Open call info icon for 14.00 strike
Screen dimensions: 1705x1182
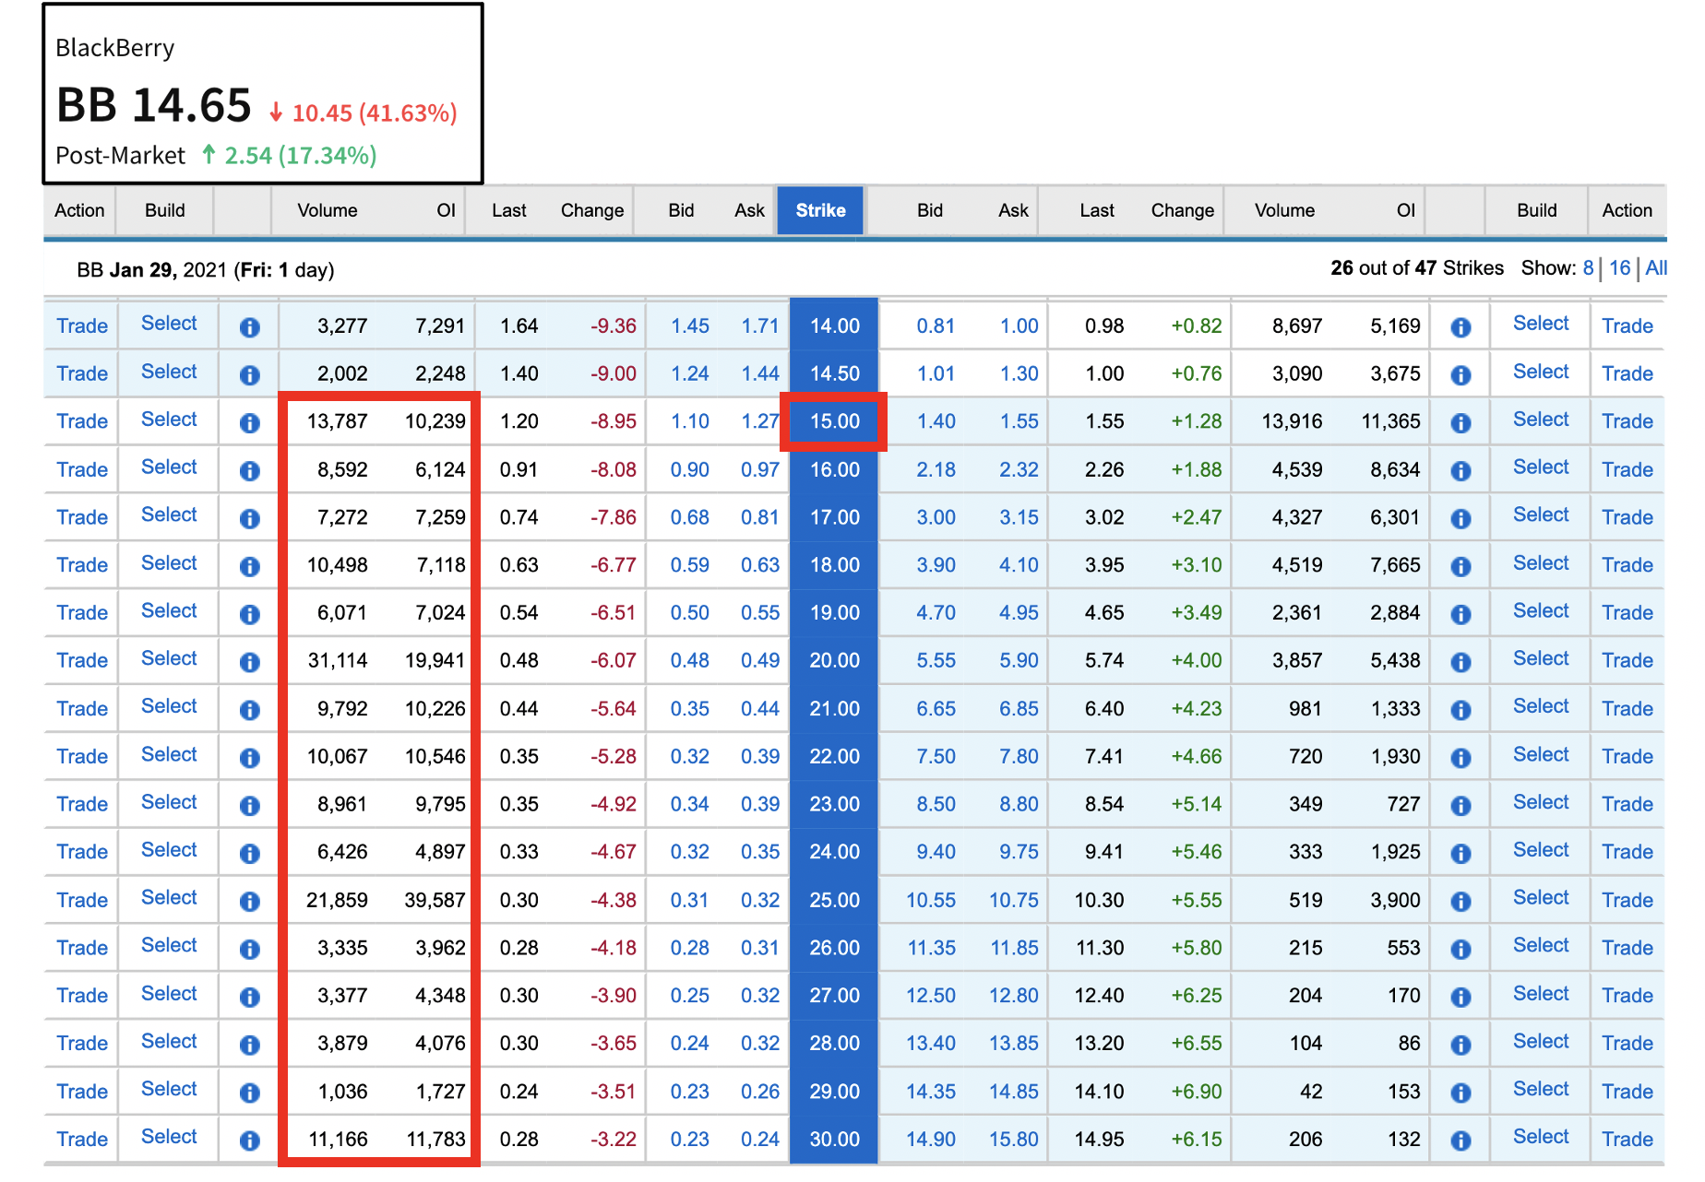pyautogui.click(x=249, y=327)
